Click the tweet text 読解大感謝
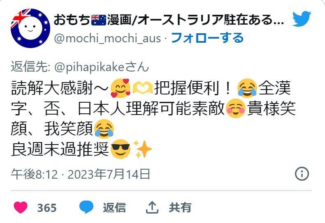The width and height of the screenshot is (325, 223). tap(52, 88)
